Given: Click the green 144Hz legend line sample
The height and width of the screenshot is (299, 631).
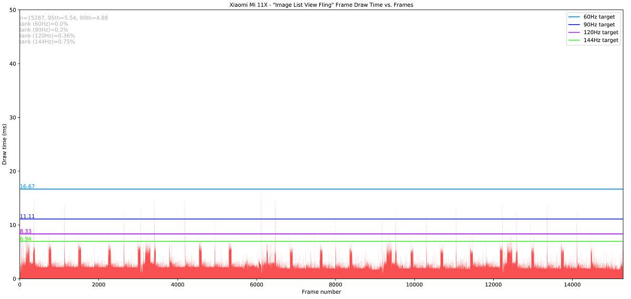Looking at the screenshot, I should tap(574, 40).
